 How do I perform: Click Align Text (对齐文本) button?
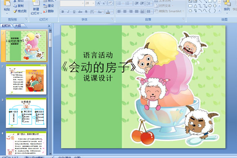pyautogui.click(x=164, y=6)
